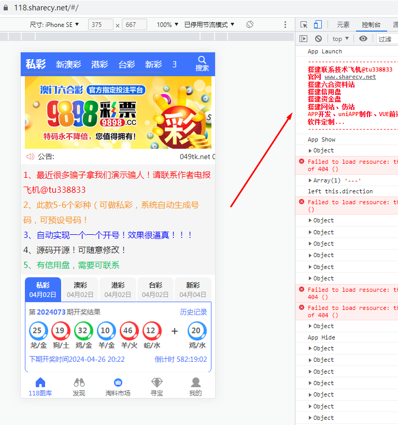The image size is (398, 425).
Task: Click lottery ball number 19
Action: [61, 331]
